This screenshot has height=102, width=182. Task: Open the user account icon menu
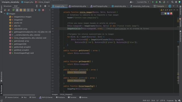(x=131, y=2)
